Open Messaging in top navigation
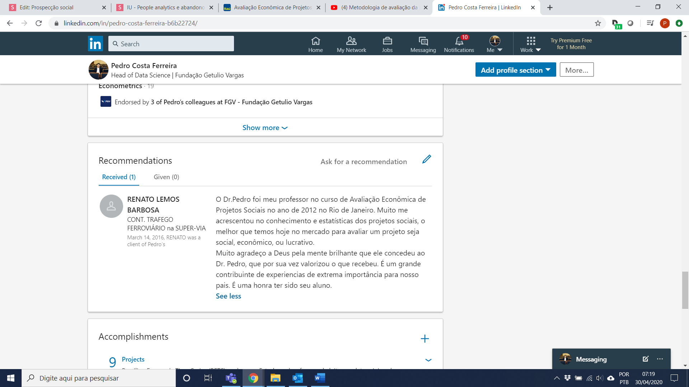The image size is (689, 387). click(423, 44)
